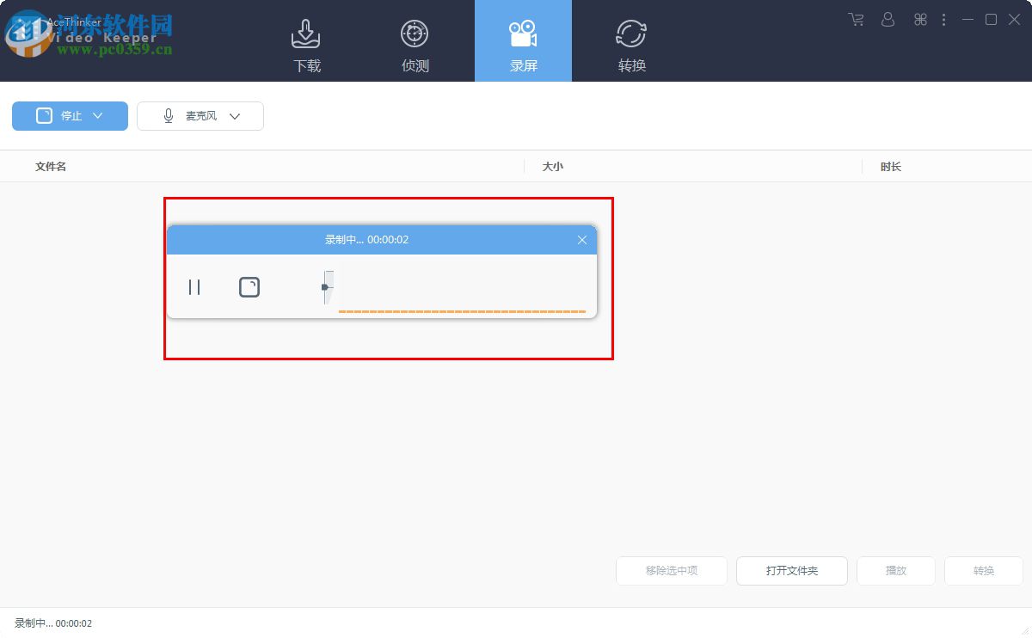Close the recording popup with its X
The image size is (1032, 638).
(x=581, y=240)
